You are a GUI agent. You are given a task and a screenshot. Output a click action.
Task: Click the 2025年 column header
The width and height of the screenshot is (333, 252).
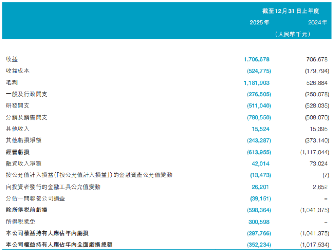coord(259,22)
